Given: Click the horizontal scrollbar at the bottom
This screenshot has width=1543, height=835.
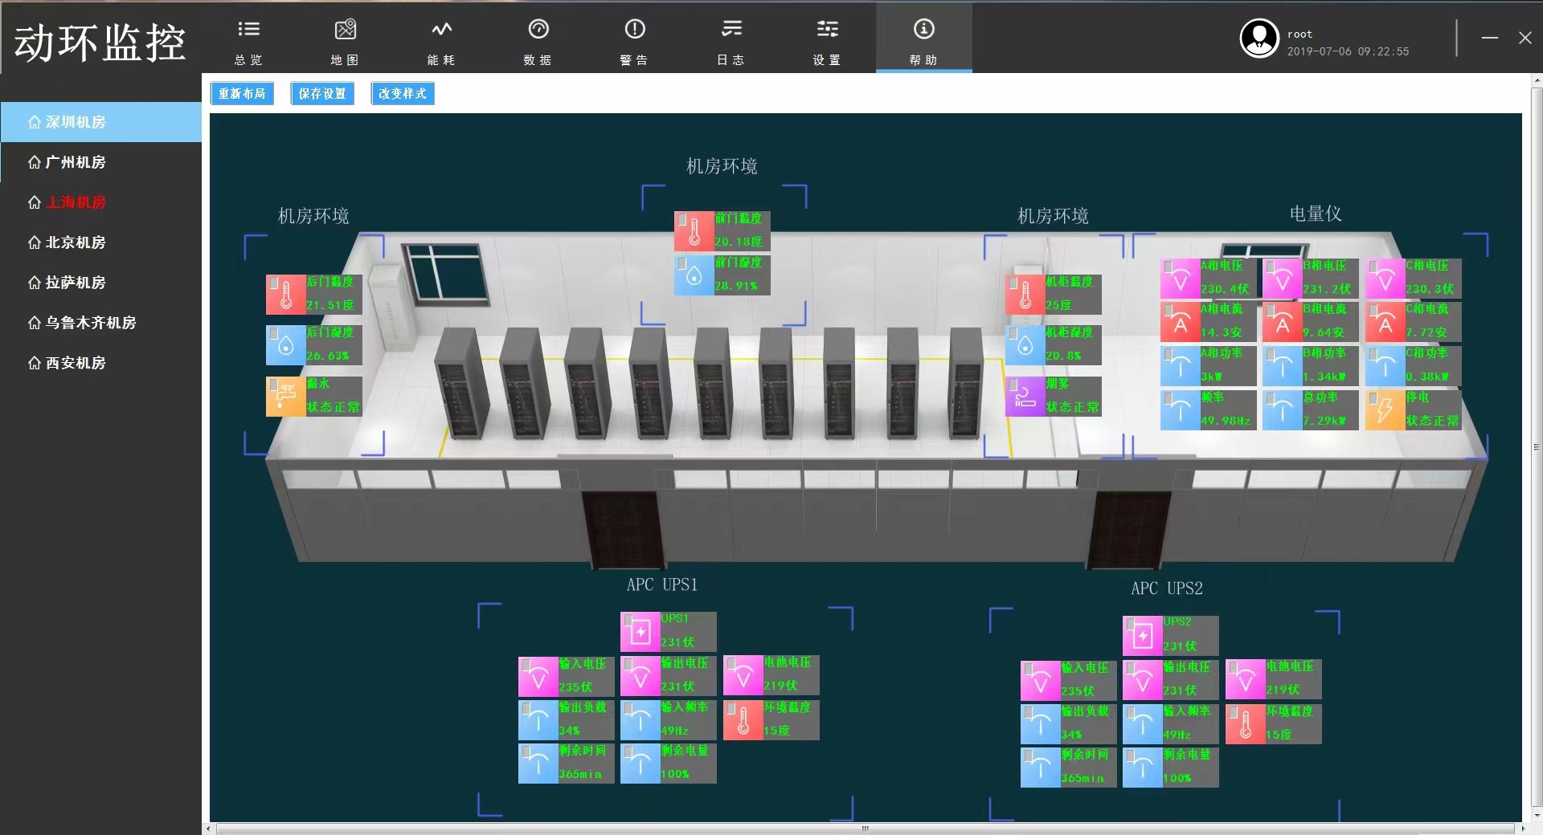Looking at the screenshot, I should (x=865, y=829).
